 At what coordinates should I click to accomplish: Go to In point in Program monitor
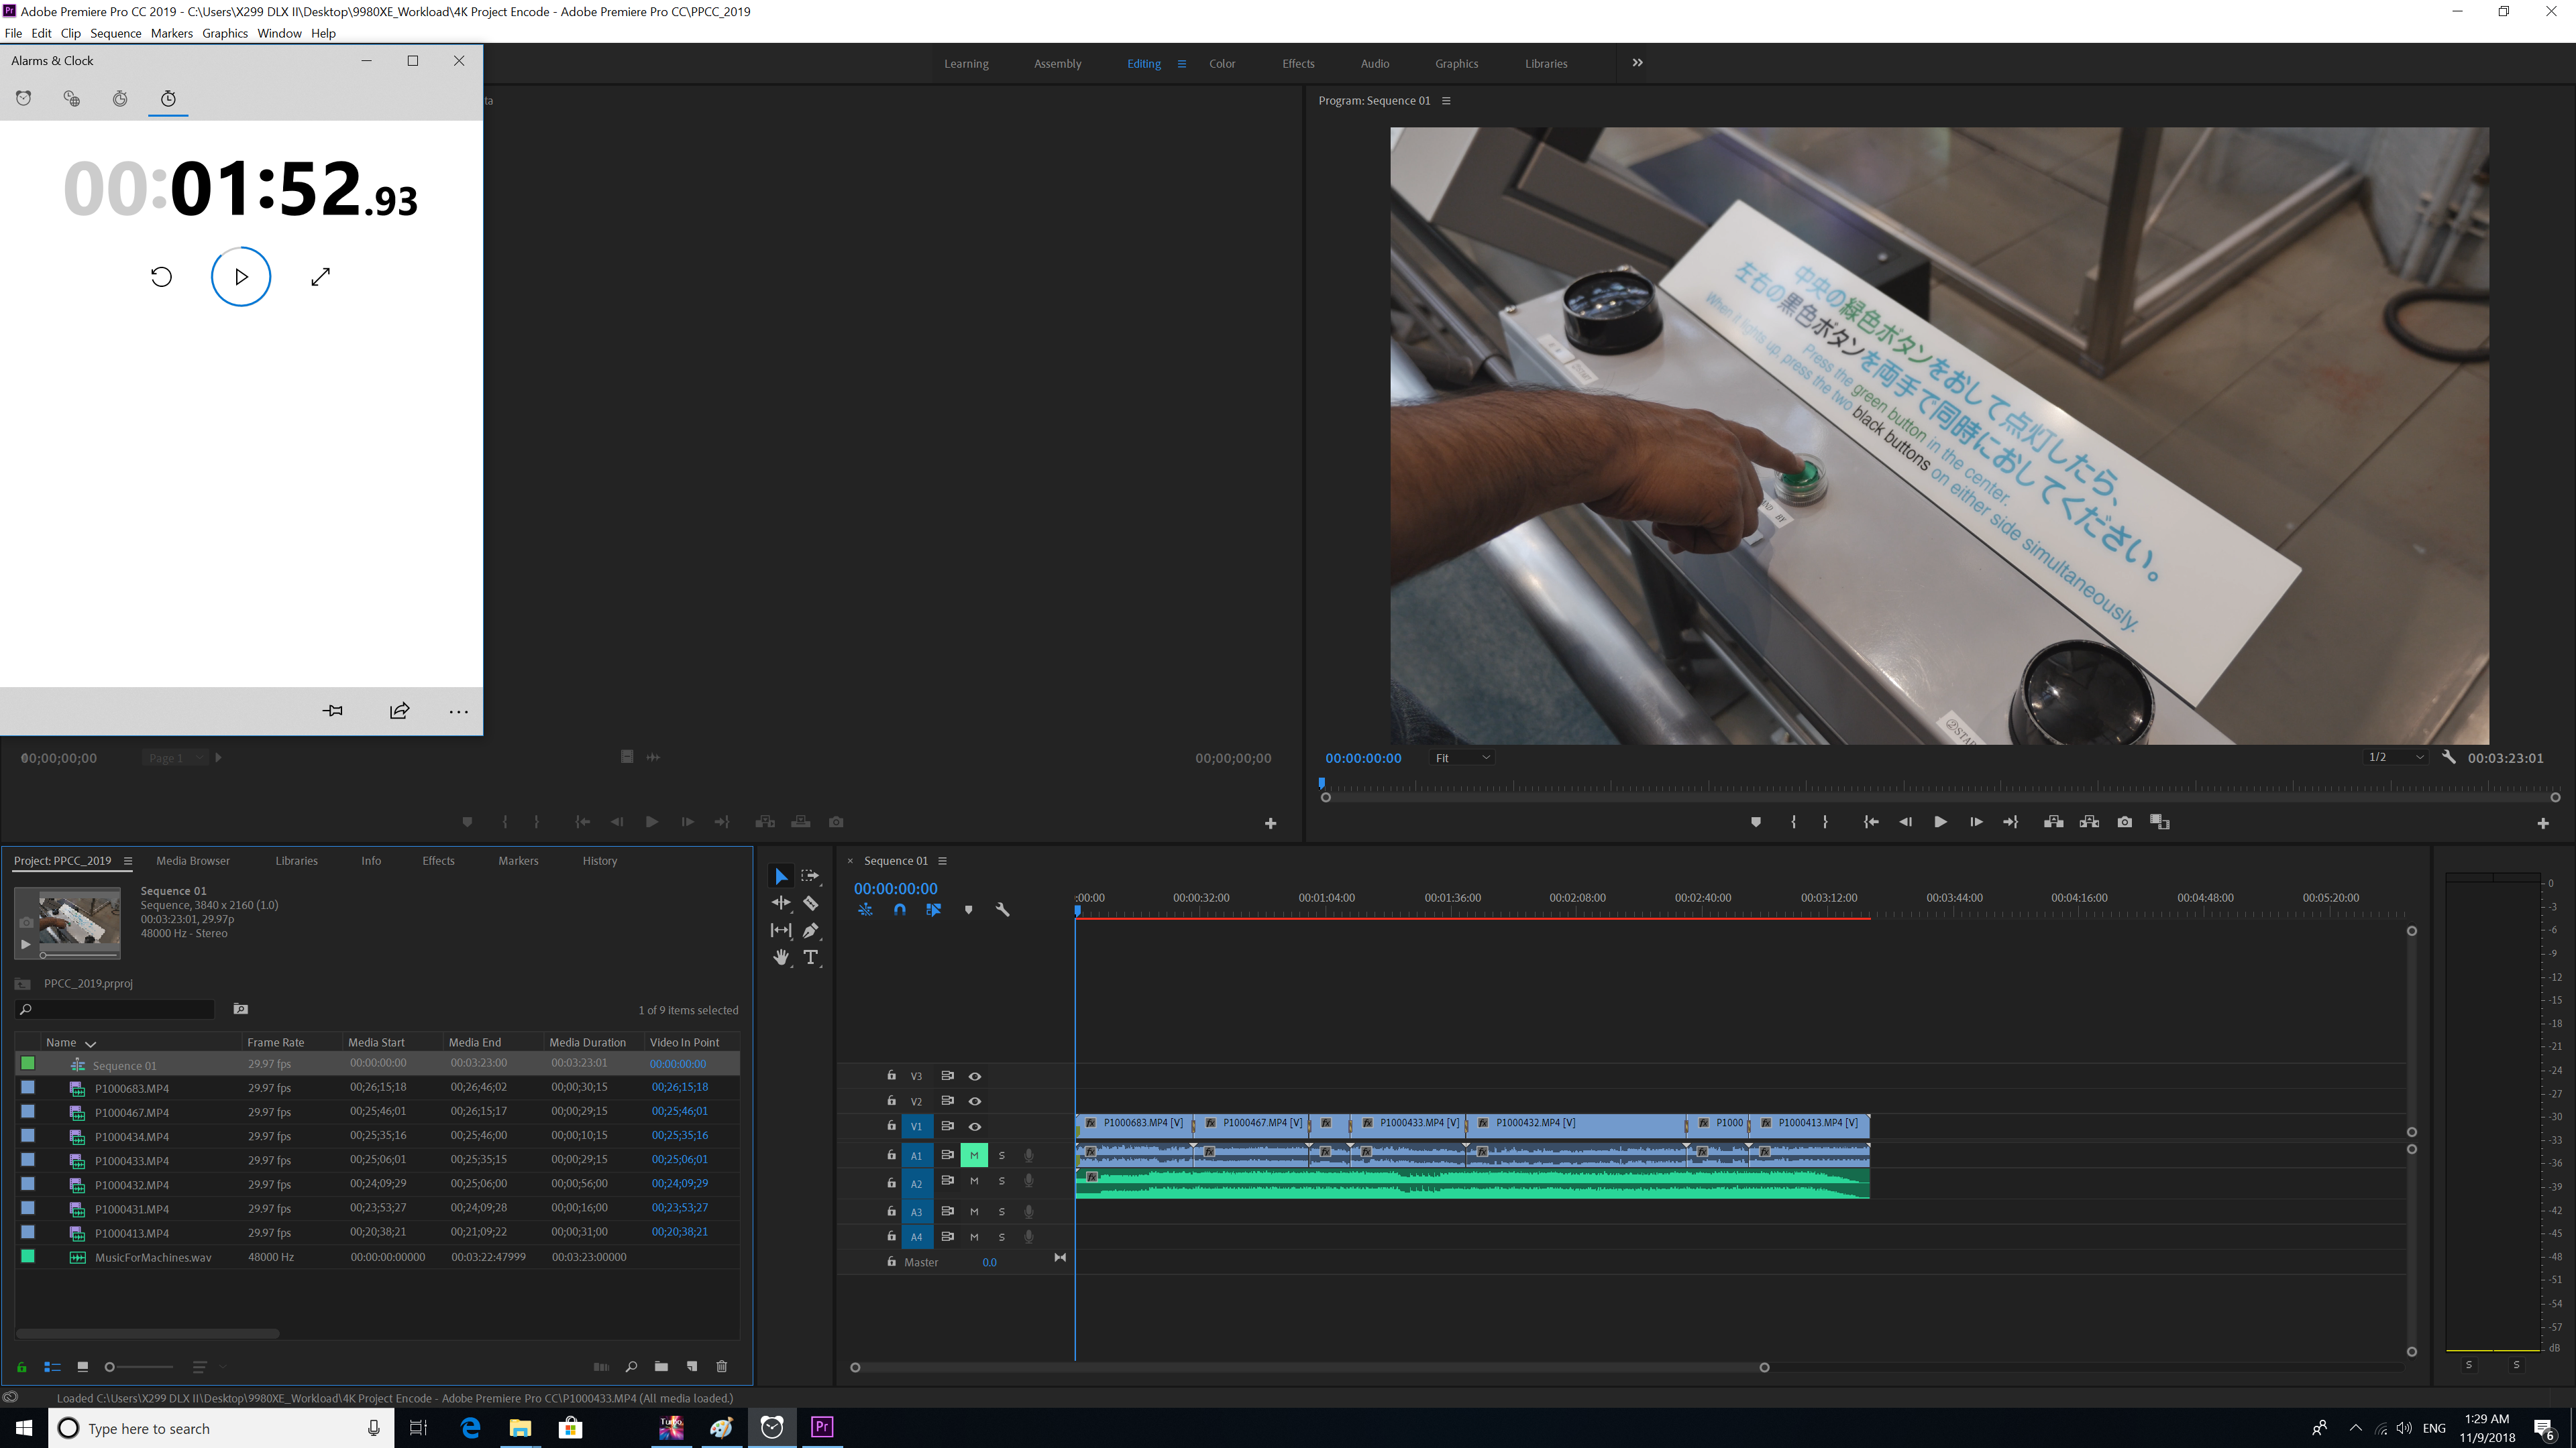point(1870,821)
